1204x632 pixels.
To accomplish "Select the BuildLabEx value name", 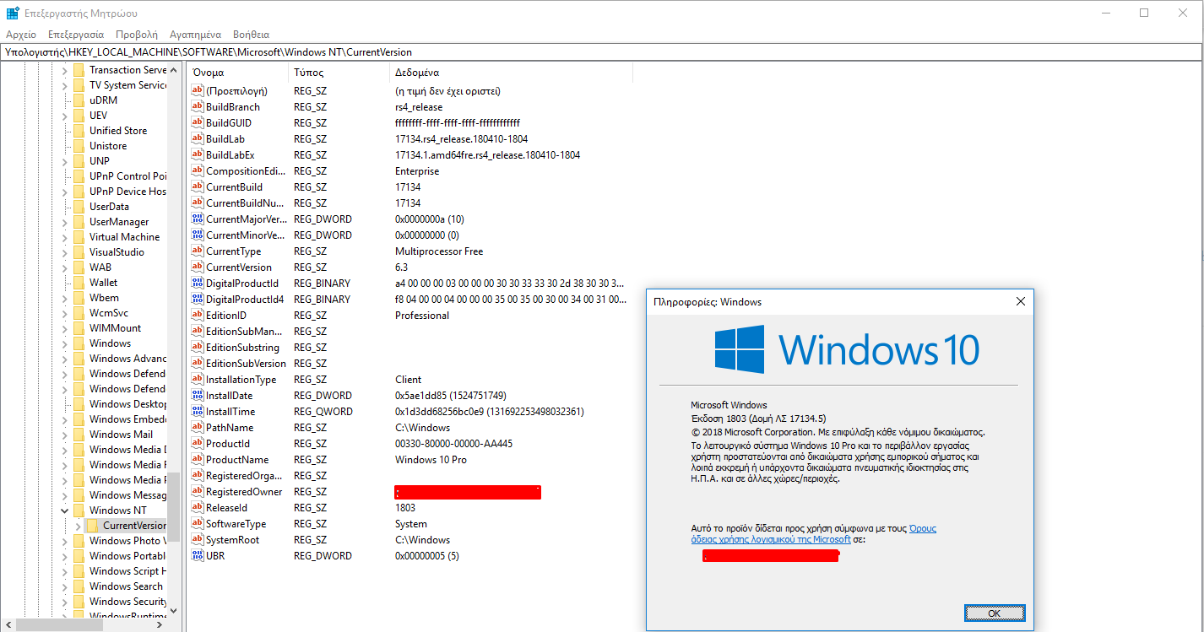I will point(230,155).
